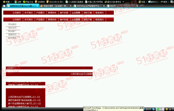Open the 2010-09-19 导入 bookmark folder
Image resolution: width=174 pixels, height=111 pixels.
[x=55, y=2]
